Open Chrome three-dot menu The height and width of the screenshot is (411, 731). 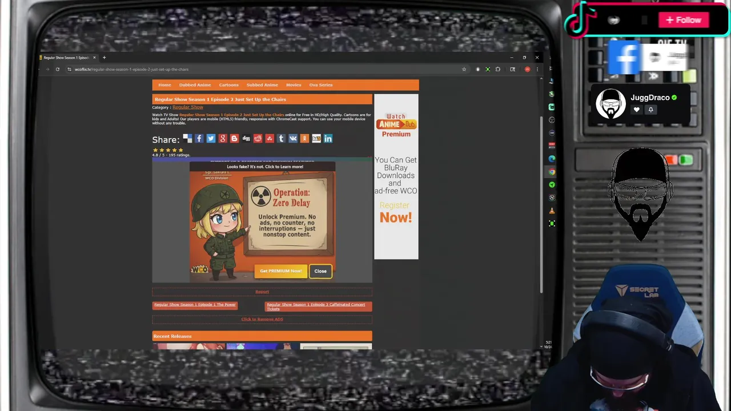[537, 69]
